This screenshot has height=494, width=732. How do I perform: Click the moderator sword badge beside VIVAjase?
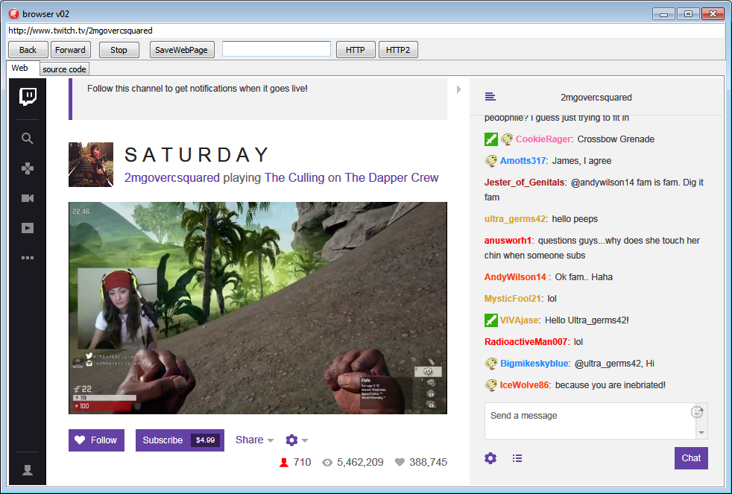[491, 320]
